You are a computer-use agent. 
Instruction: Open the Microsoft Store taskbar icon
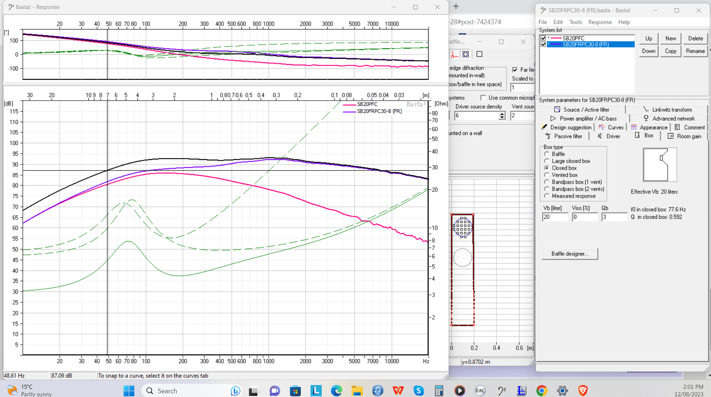coord(295,391)
